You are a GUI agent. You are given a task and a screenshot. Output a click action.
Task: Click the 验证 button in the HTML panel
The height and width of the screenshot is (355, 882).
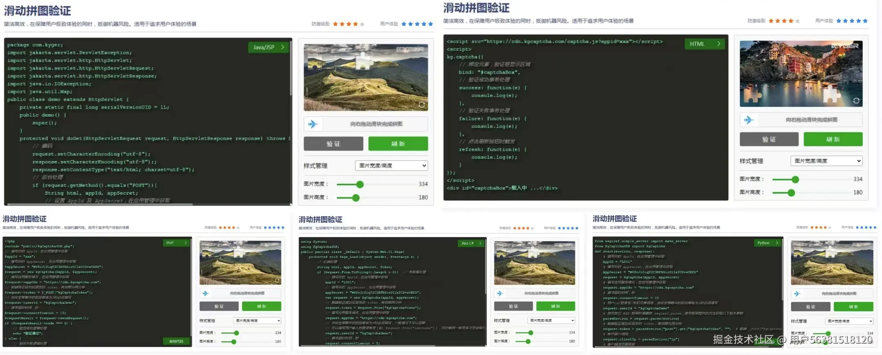tap(769, 139)
